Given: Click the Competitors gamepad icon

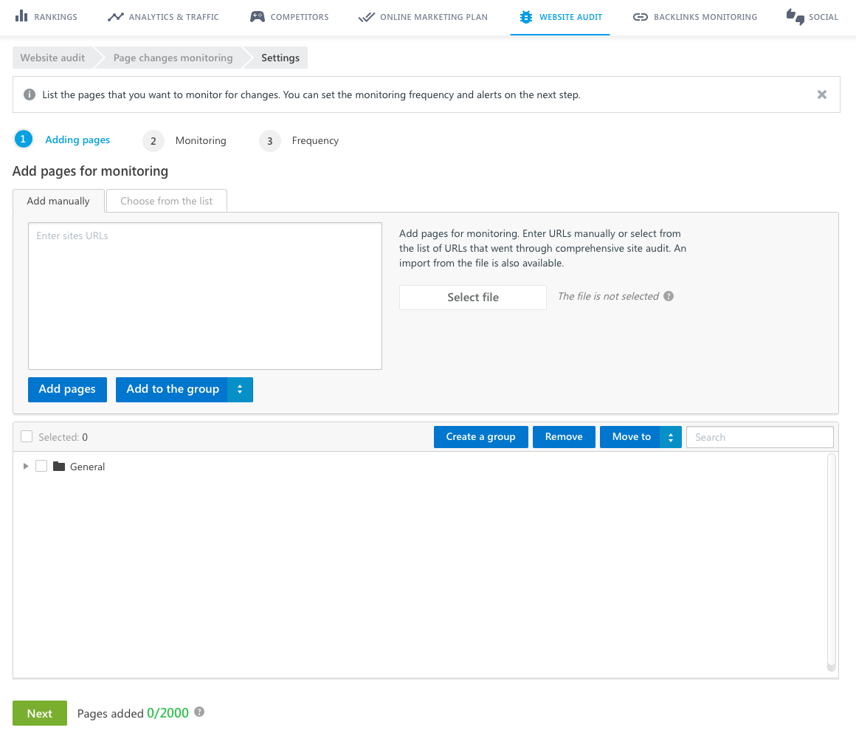Looking at the screenshot, I should (x=257, y=16).
